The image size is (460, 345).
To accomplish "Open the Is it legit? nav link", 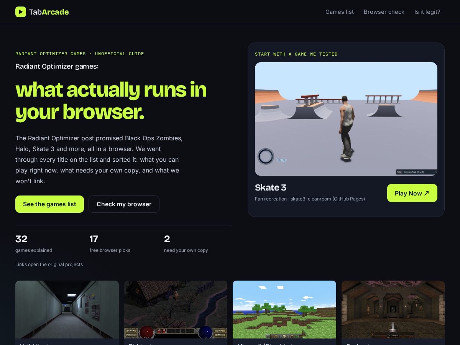I will (427, 12).
